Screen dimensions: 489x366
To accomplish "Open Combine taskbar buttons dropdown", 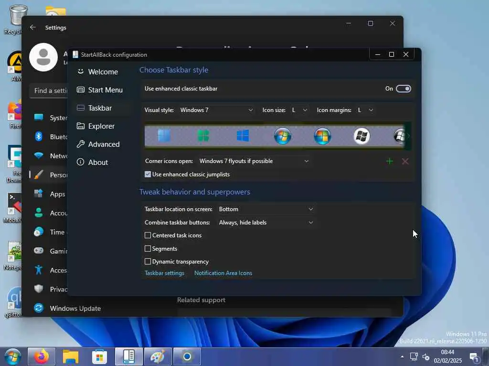I will point(266,223).
